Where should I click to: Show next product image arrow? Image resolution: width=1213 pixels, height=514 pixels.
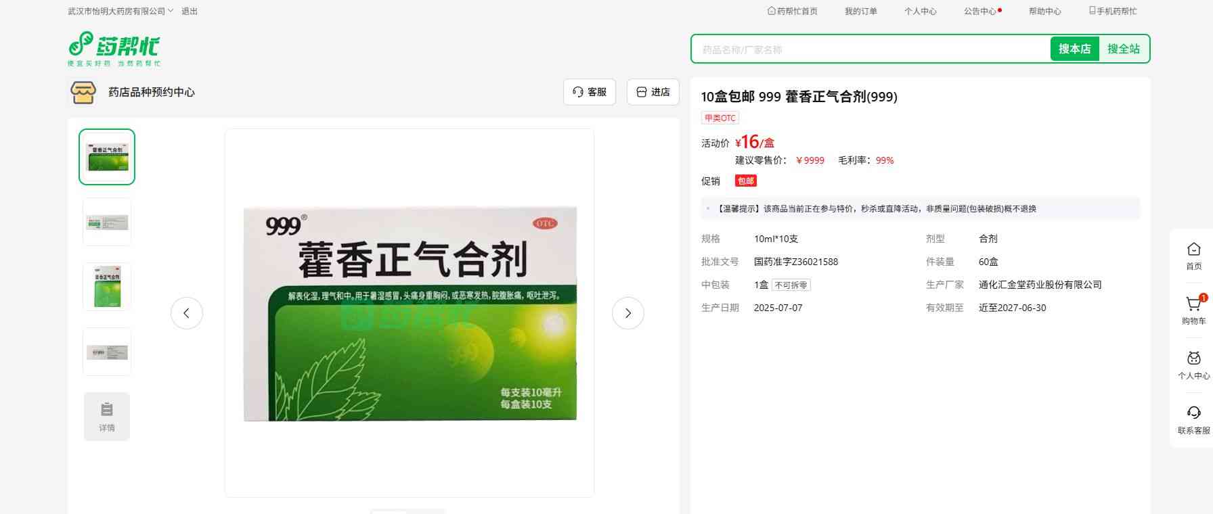click(627, 313)
